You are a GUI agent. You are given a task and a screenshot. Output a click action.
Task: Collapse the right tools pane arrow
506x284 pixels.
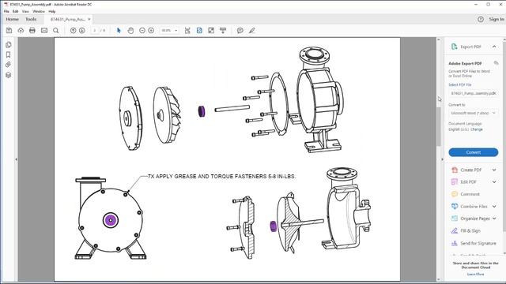(442, 159)
